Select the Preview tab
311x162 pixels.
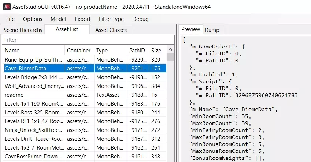tap(191, 30)
